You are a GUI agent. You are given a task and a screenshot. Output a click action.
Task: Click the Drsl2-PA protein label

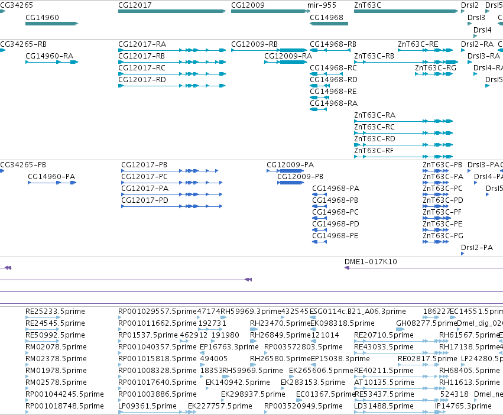pyautogui.click(x=477, y=248)
